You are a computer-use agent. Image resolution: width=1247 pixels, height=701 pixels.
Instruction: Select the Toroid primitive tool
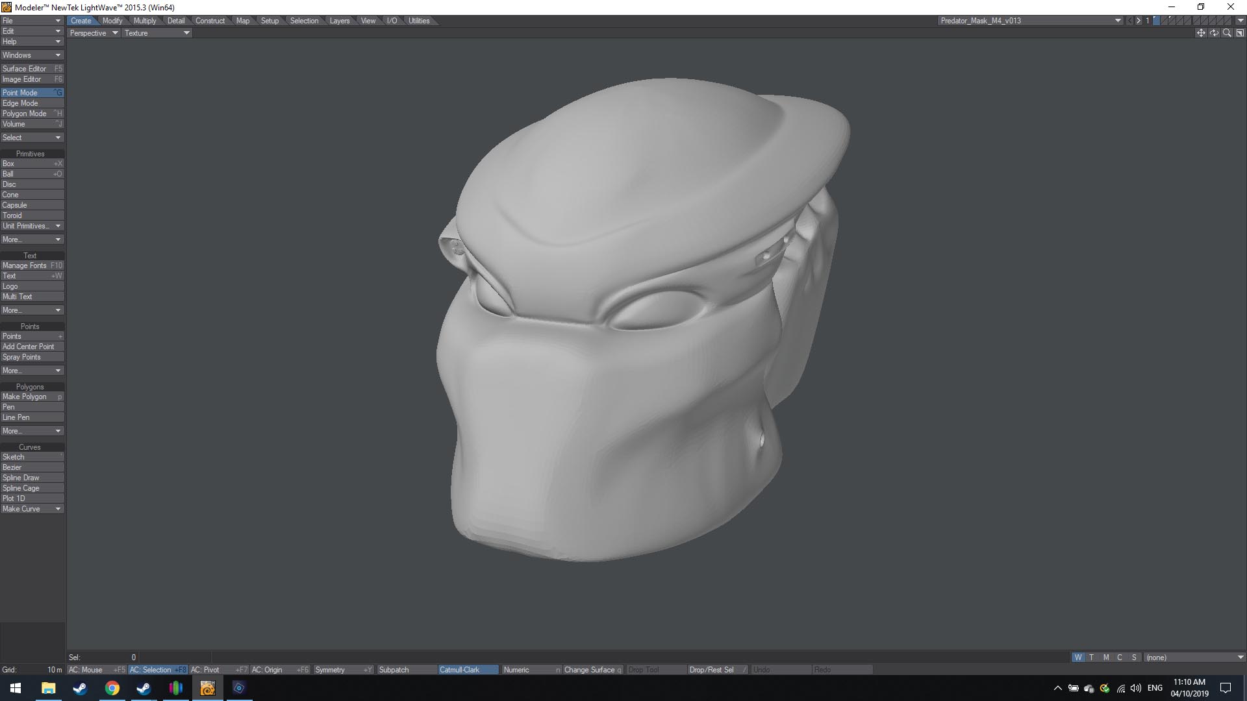[x=32, y=215]
